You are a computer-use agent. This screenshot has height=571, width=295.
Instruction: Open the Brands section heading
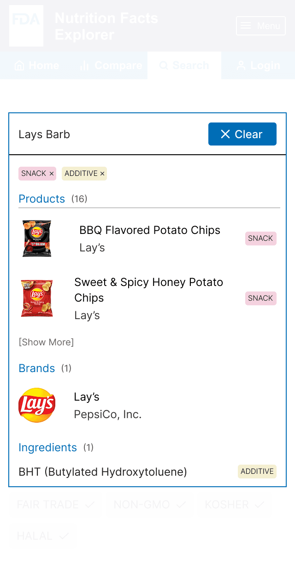pos(36,368)
